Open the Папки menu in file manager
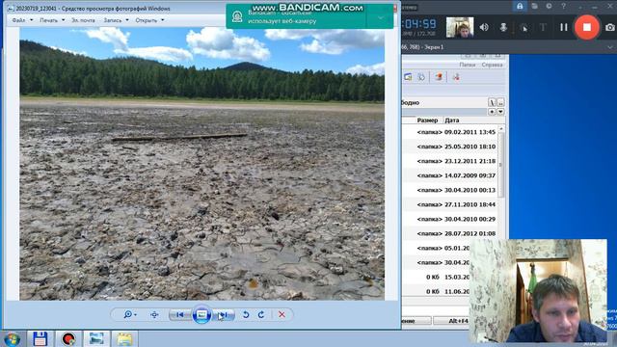Screen dimensions: 617x347 468,65
